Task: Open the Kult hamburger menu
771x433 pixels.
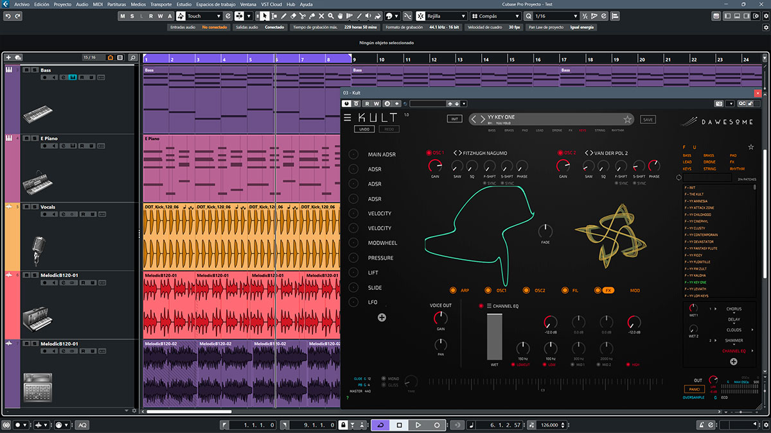Action: click(348, 118)
